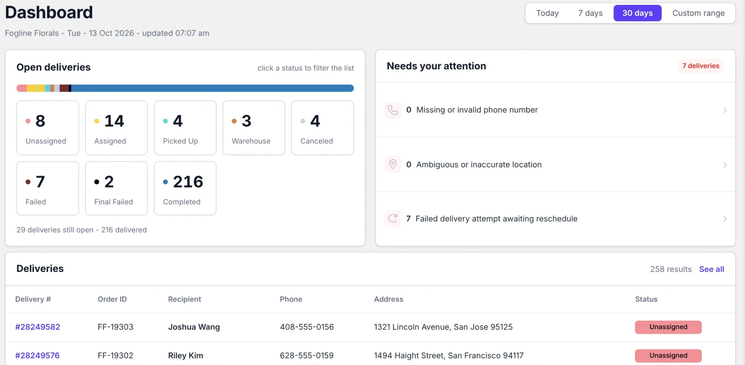Filter by the Warehouse status card
Viewport: 745px width, 365px height.
point(254,128)
